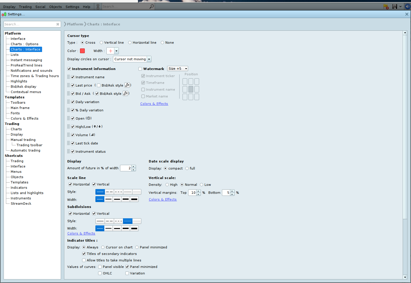Click the grip handle beside Last tick date

(x=68, y=143)
